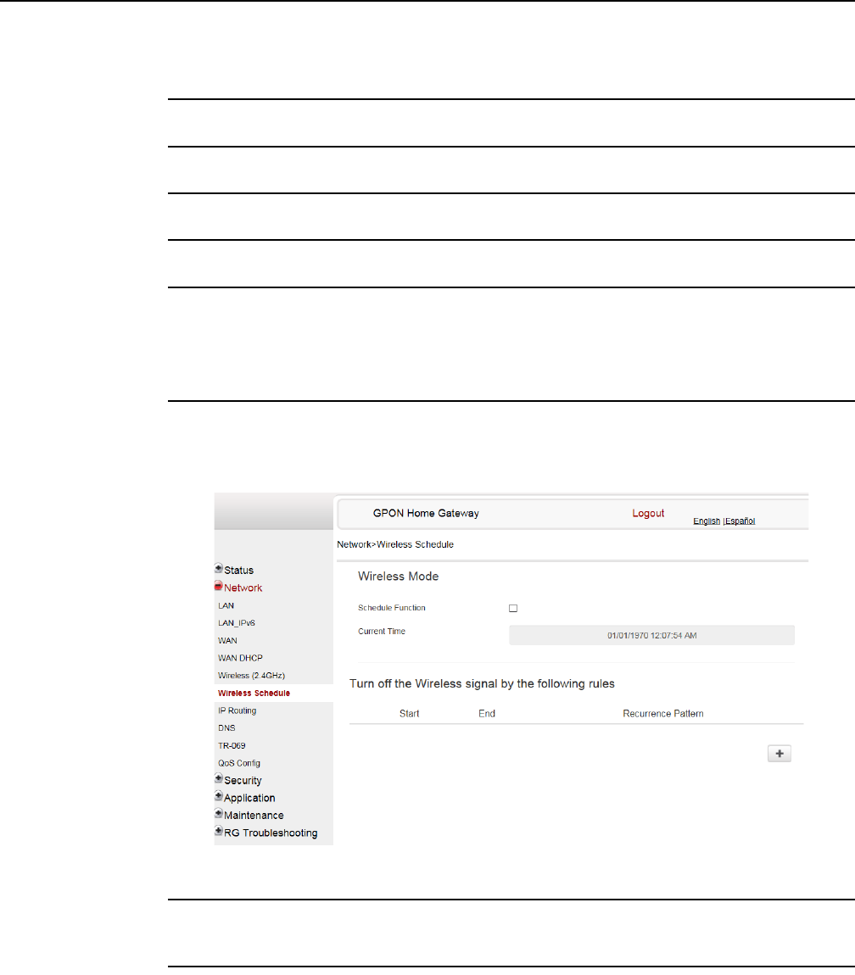
Task: Open QoS Config page
Action: point(239,763)
